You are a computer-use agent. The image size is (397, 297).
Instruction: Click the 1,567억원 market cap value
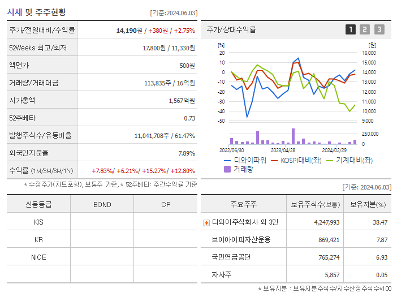[x=182, y=101]
